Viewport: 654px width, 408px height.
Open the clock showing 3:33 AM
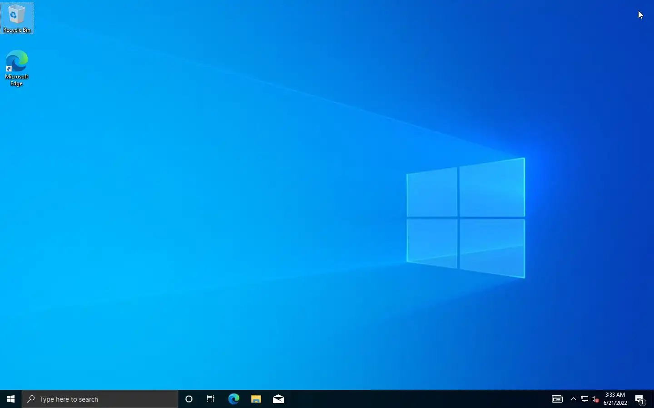(x=615, y=399)
